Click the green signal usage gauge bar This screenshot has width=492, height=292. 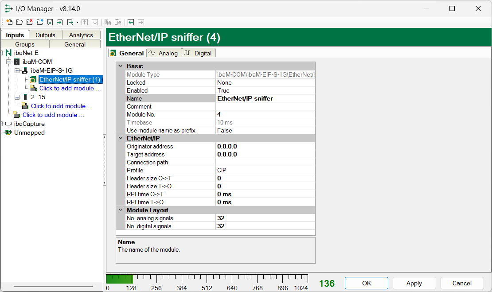pos(120,279)
